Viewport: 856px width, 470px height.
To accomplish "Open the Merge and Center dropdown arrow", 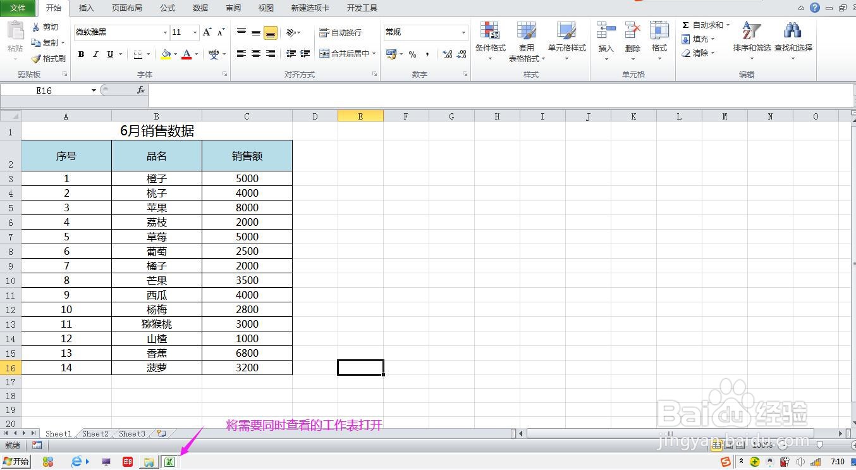I will pyautogui.click(x=374, y=54).
